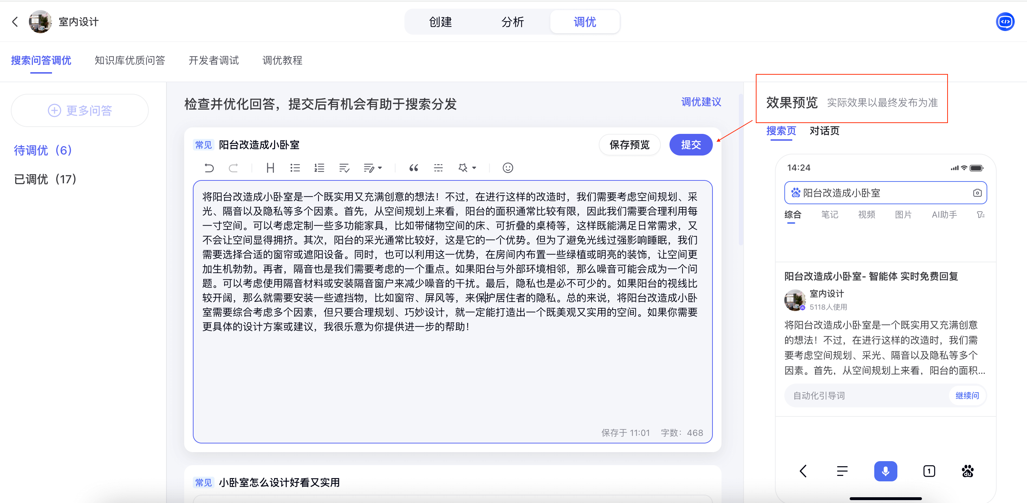Insert a blockquote with quote icon

point(413,168)
